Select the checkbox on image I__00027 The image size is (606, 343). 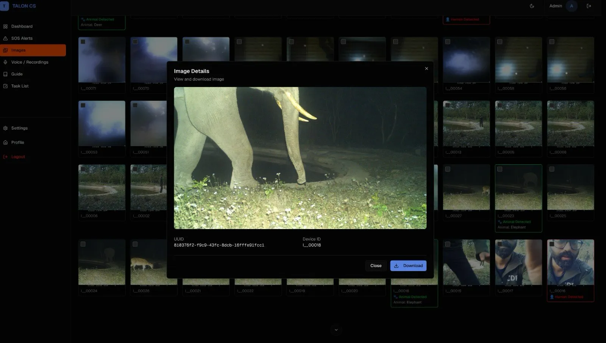pyautogui.click(x=448, y=169)
